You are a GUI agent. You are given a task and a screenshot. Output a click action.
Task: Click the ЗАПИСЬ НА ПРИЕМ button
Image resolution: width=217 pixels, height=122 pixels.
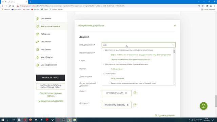coord(51,78)
